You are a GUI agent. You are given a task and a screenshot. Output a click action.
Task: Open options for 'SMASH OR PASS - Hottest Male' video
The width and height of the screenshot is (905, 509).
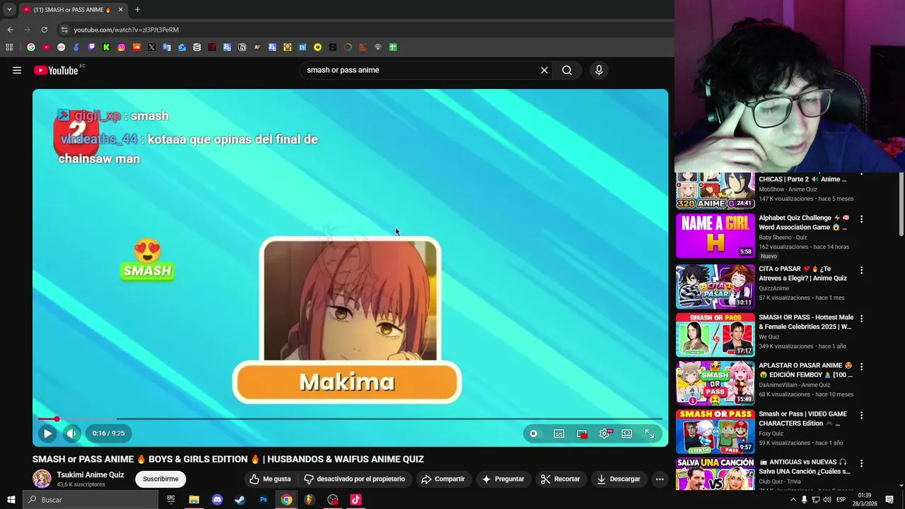(x=861, y=319)
